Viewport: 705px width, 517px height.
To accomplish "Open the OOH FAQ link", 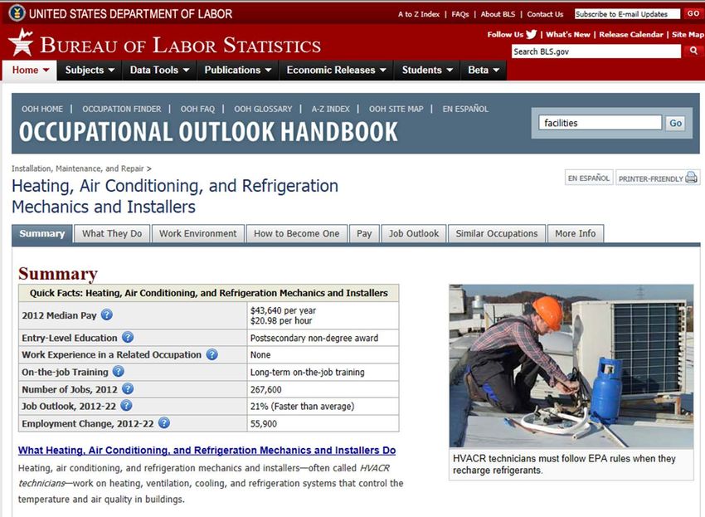I will [197, 109].
